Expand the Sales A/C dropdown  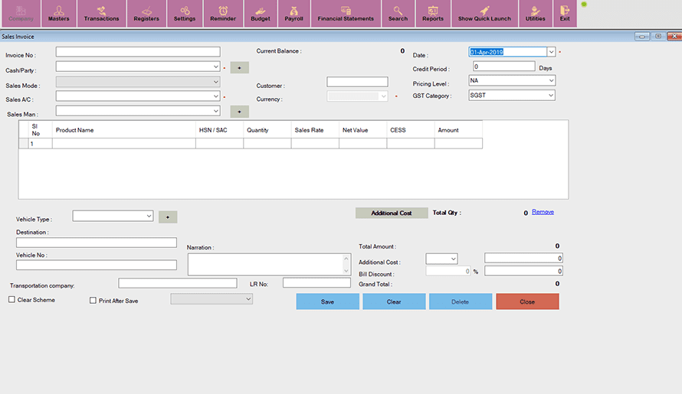216,96
